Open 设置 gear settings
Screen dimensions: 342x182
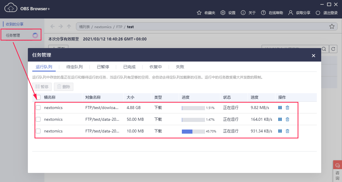[x=223, y=13]
